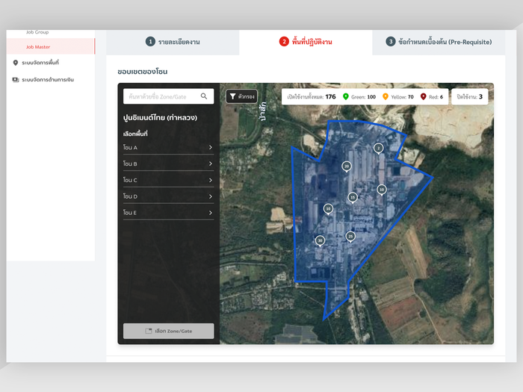The height and width of the screenshot is (392, 523).
Task: Open the พื้นที่ปฏิบัติงาน step tab
Action: tap(306, 42)
